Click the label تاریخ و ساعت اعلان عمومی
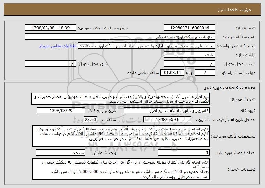This screenshot has height=188, width=265. click(x=103, y=28)
